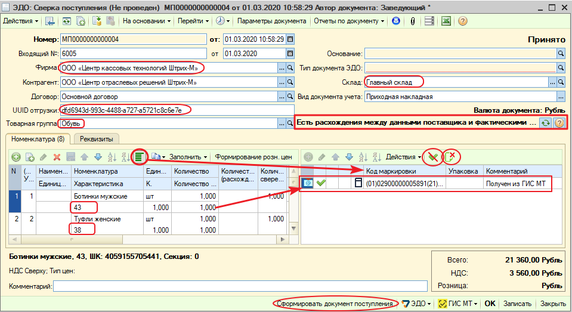Click the document with red X icon
The height and width of the screenshot is (312, 572).
[451, 157]
